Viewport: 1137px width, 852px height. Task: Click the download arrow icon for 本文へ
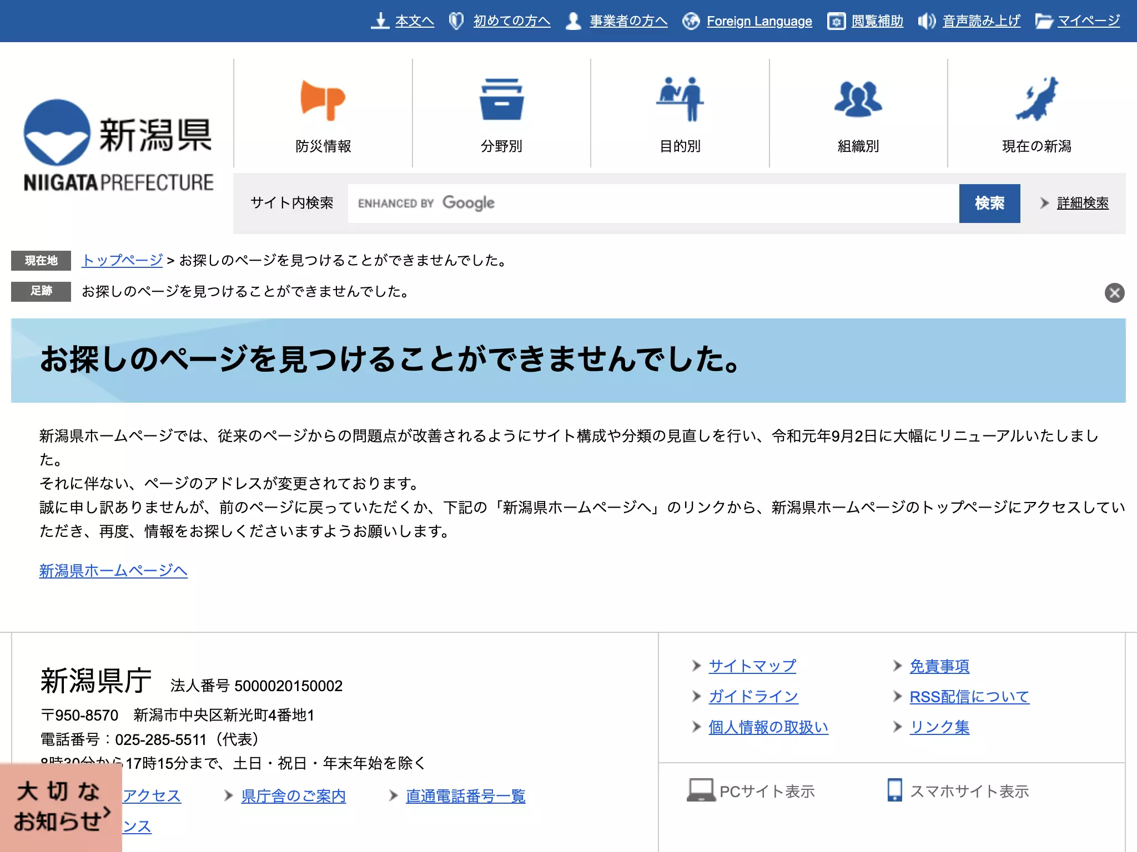point(380,21)
